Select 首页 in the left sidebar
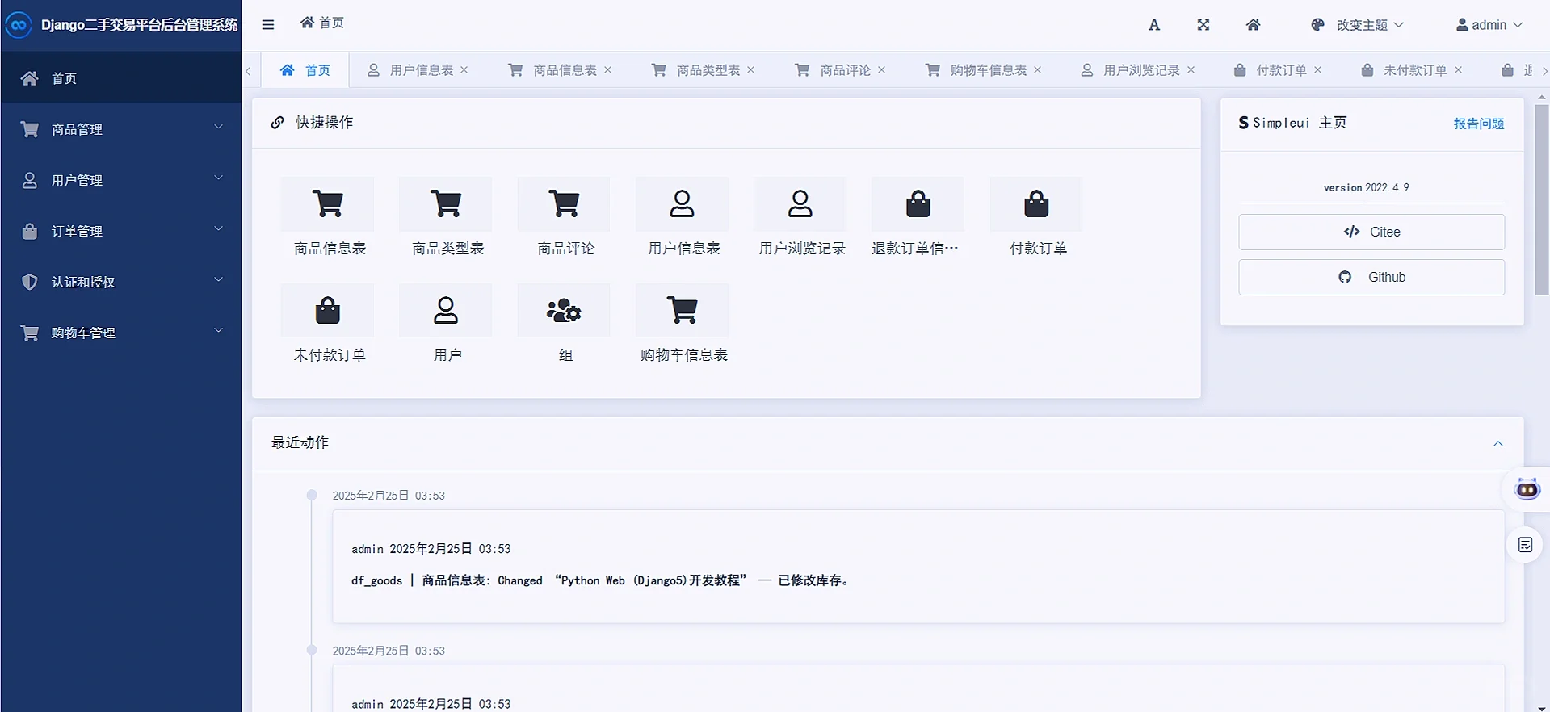Viewport: 1550px width, 712px height. pyautogui.click(x=121, y=78)
